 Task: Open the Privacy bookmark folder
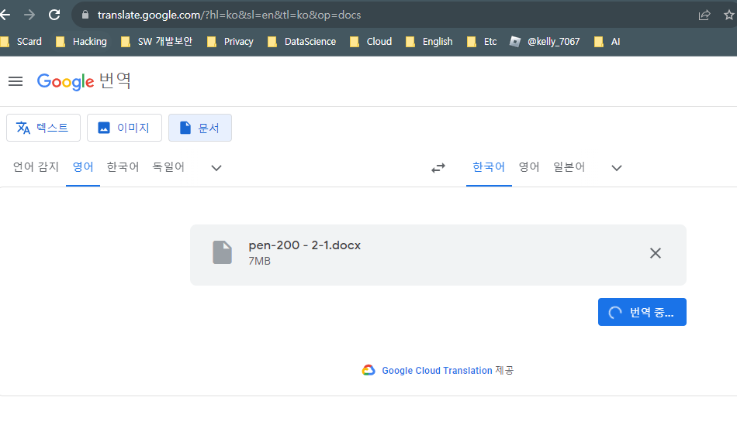point(230,42)
